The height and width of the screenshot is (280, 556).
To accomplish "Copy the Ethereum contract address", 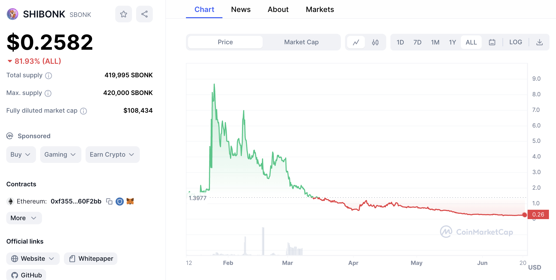I will tap(109, 201).
